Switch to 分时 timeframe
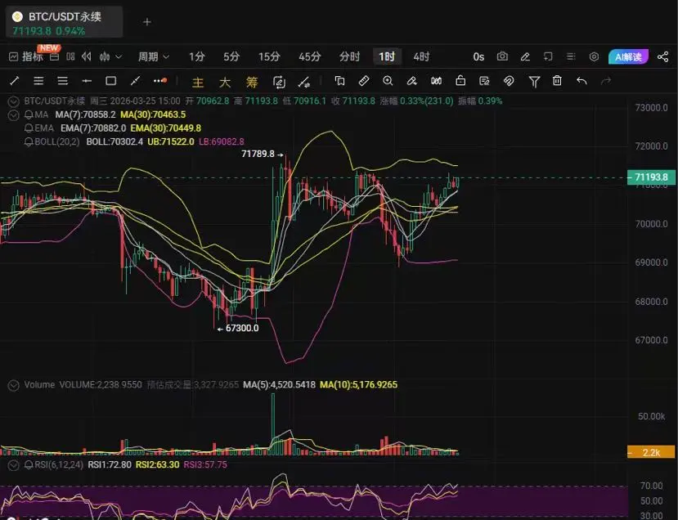The image size is (678, 520). click(x=349, y=56)
